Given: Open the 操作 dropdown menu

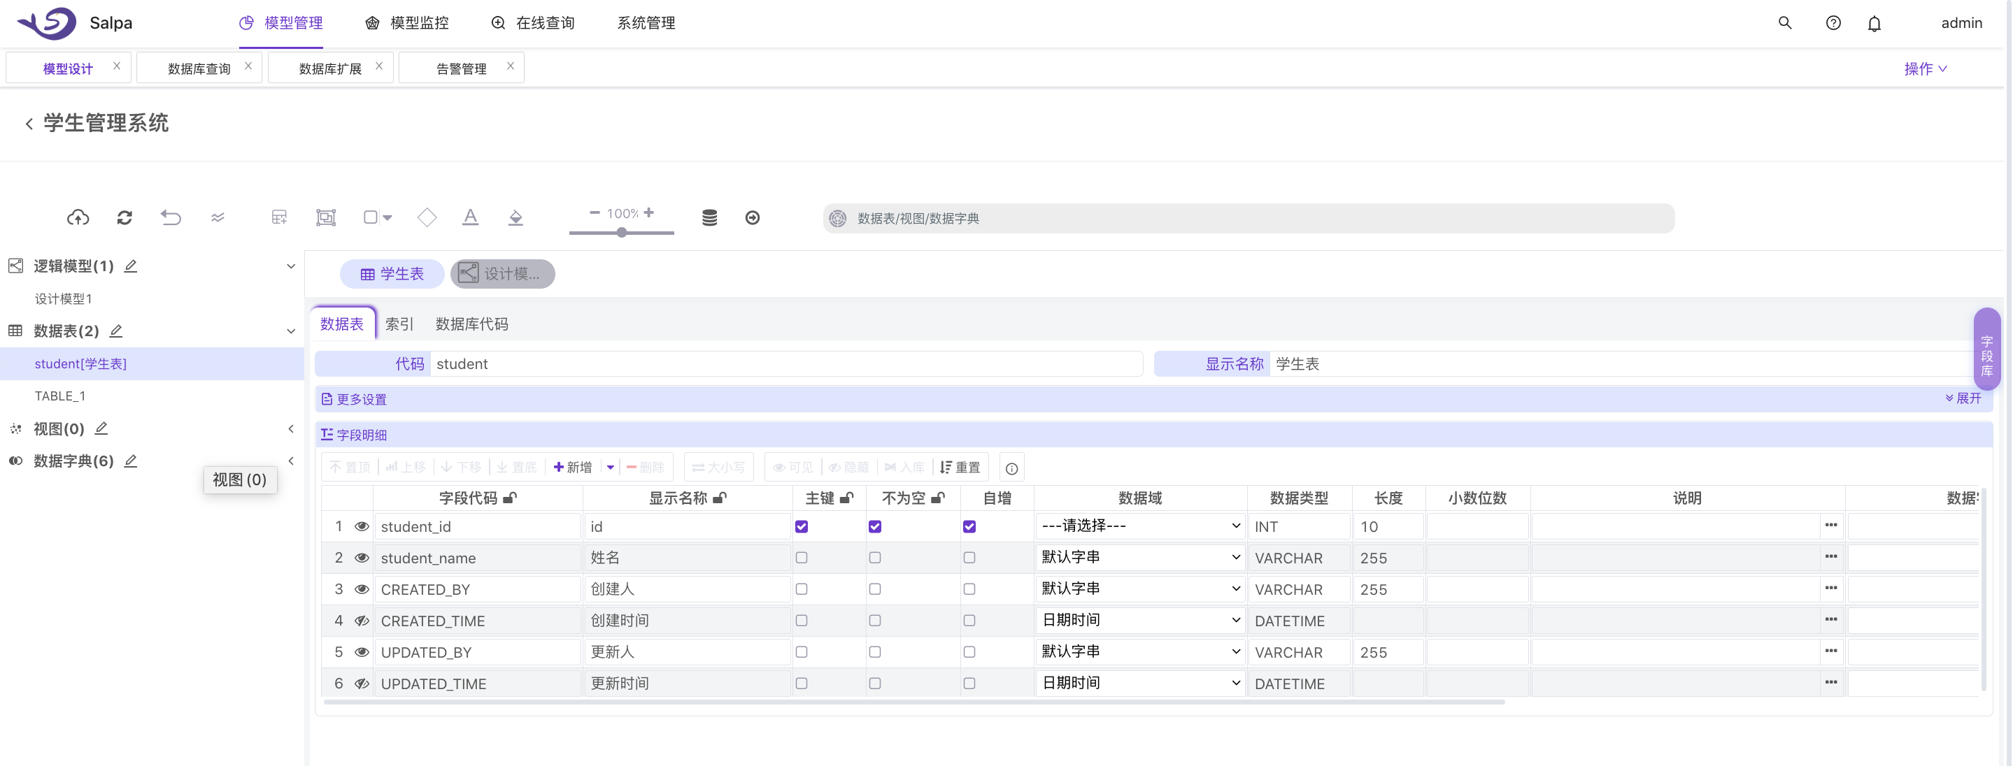Looking at the screenshot, I should coord(1926,68).
